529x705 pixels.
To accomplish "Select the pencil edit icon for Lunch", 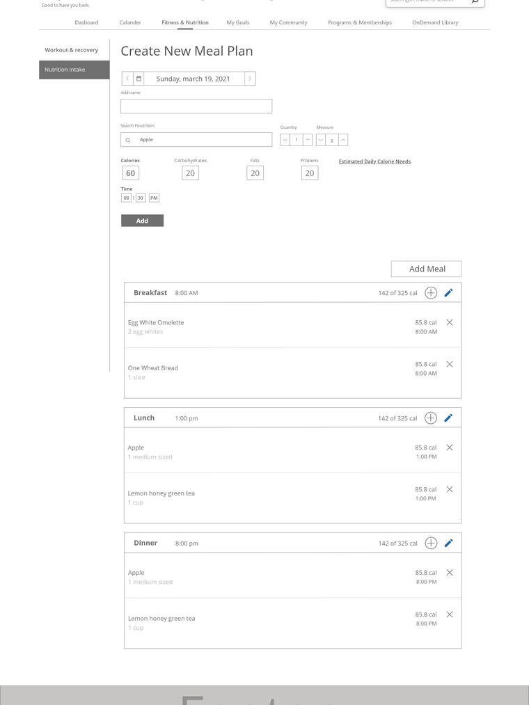I will [x=448, y=418].
